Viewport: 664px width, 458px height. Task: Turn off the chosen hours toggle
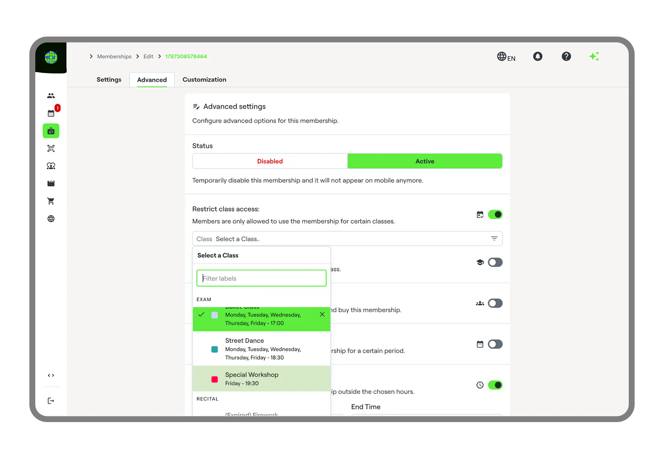click(x=495, y=385)
